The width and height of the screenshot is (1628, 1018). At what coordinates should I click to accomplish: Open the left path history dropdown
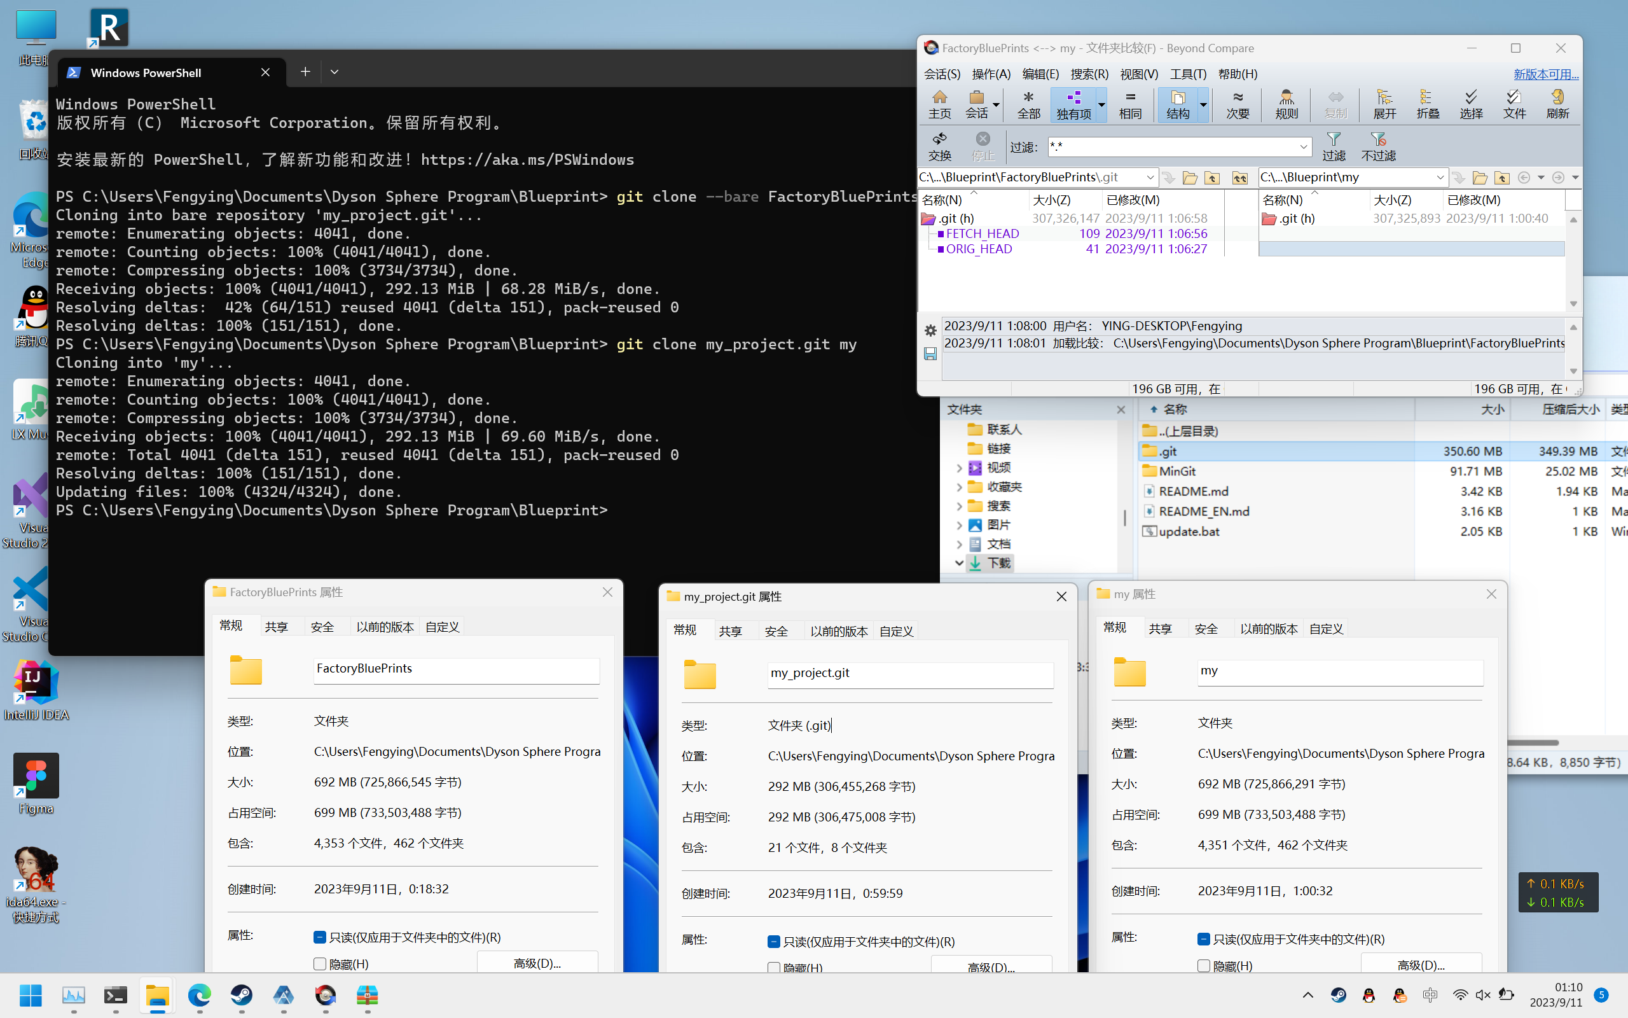click(x=1150, y=177)
